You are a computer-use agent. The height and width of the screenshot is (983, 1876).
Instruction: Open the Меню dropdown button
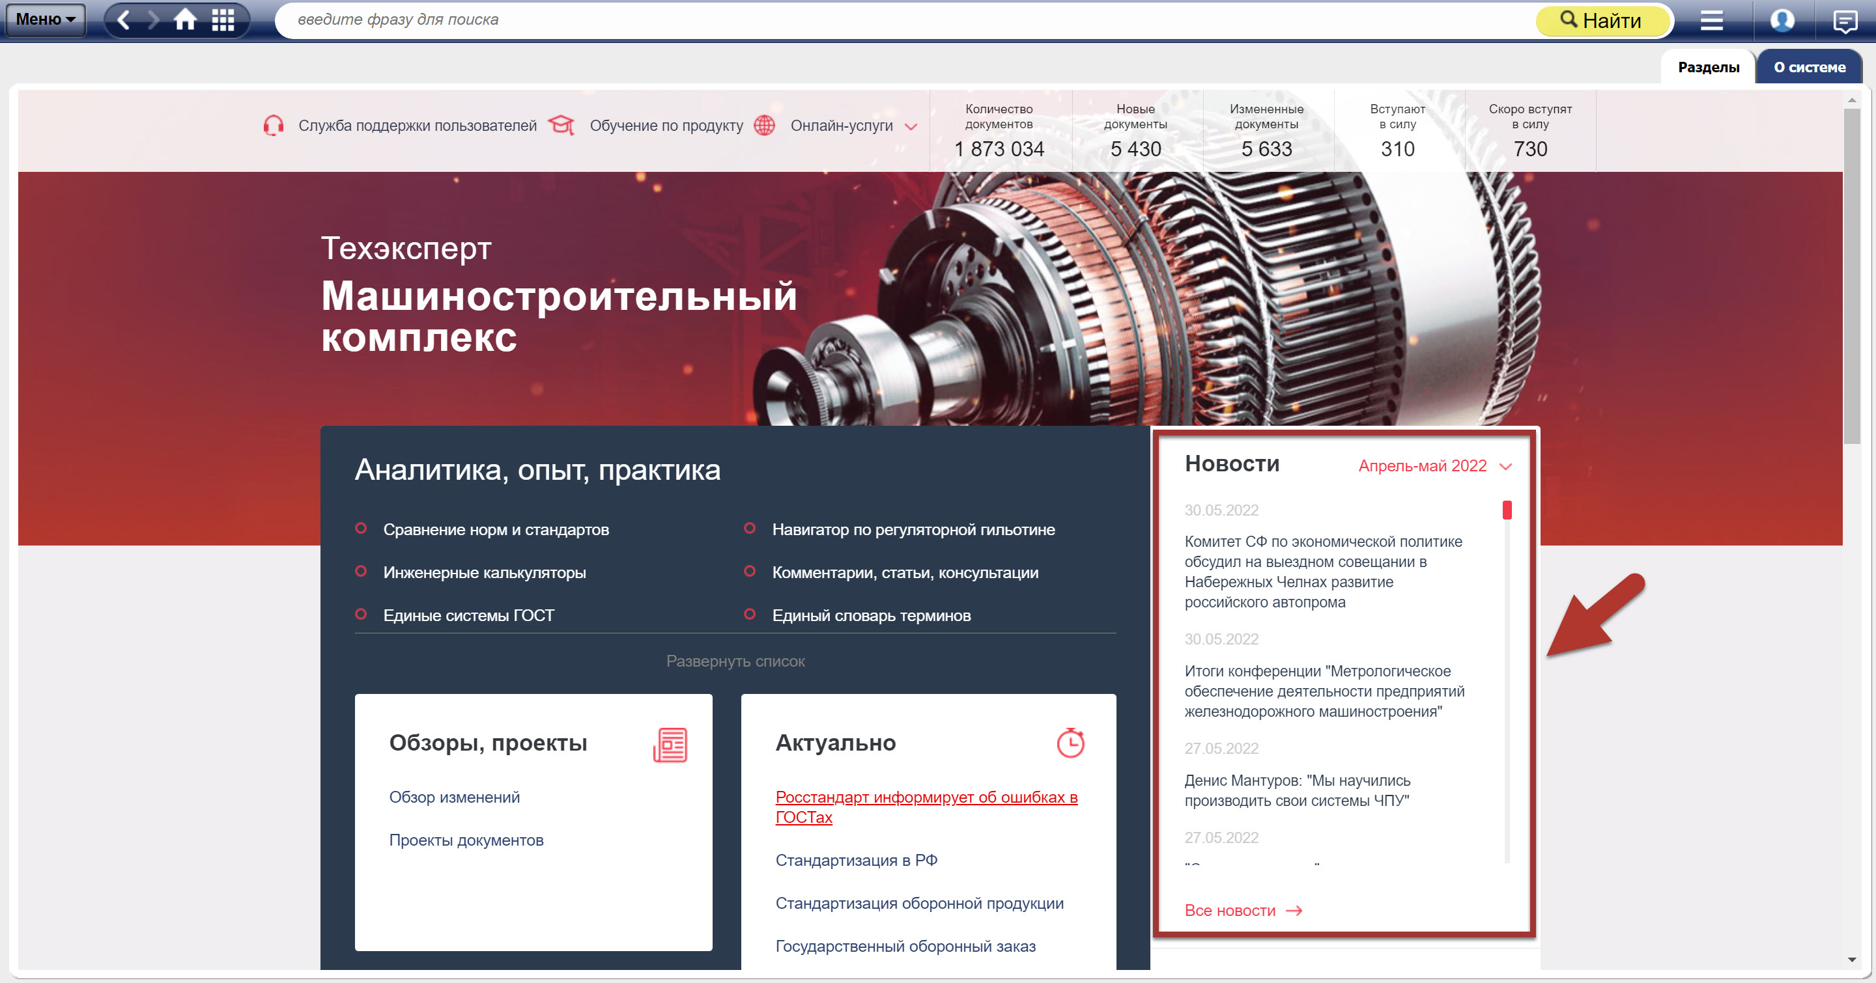pos(45,20)
